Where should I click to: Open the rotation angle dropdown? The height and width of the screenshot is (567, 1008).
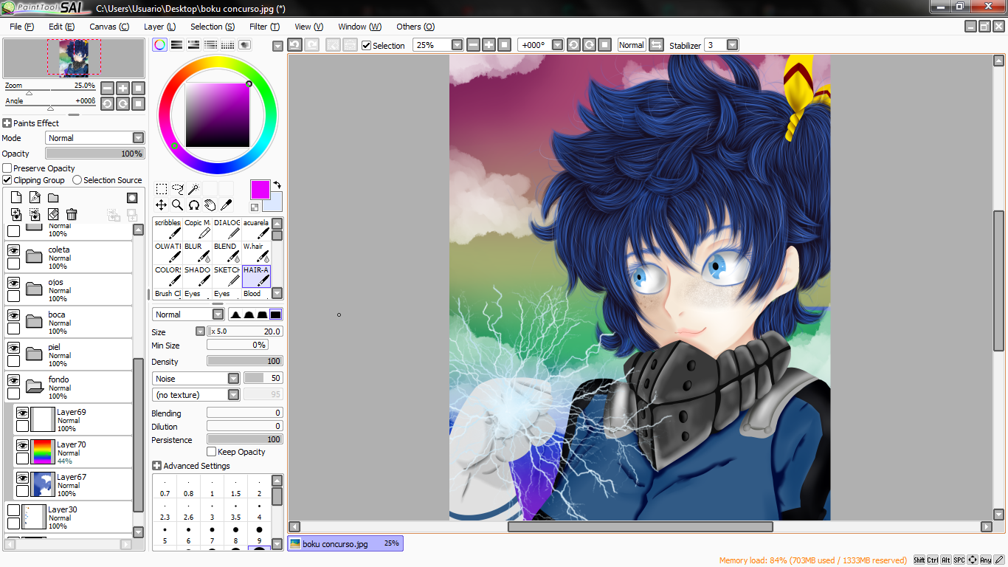tap(558, 45)
